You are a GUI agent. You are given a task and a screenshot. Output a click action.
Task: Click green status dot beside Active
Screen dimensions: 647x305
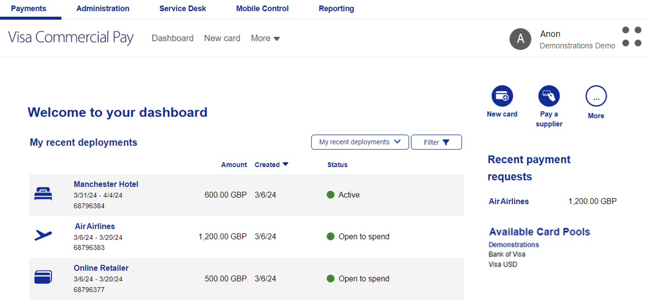(330, 195)
